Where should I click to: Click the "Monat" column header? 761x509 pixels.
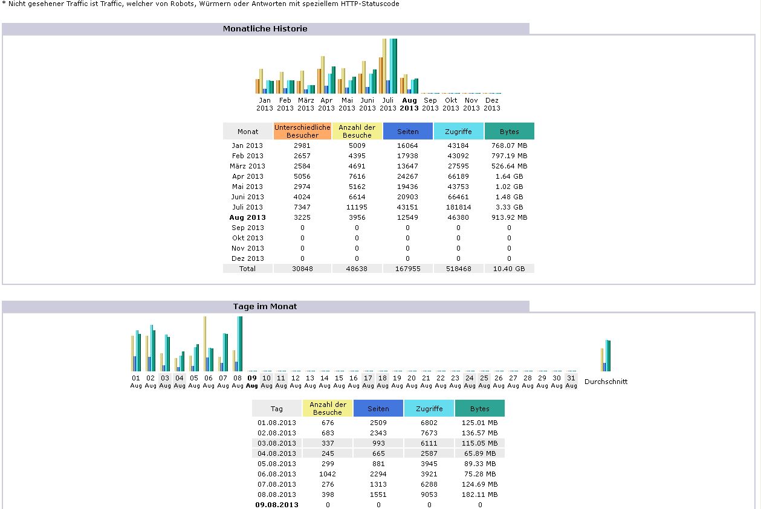[247, 131]
